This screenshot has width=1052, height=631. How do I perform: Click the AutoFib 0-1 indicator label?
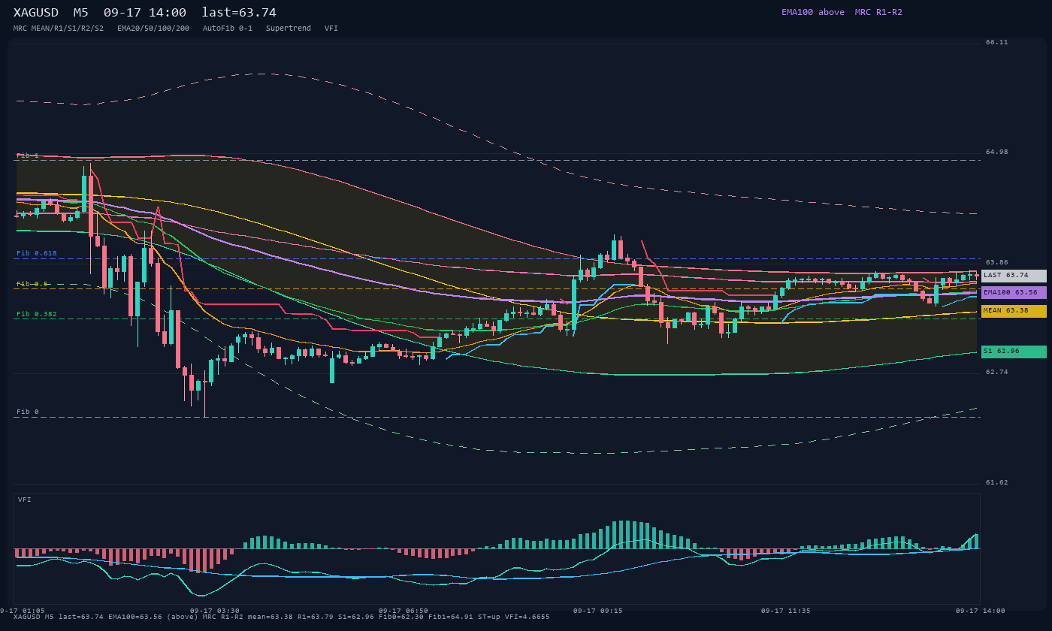click(x=228, y=29)
